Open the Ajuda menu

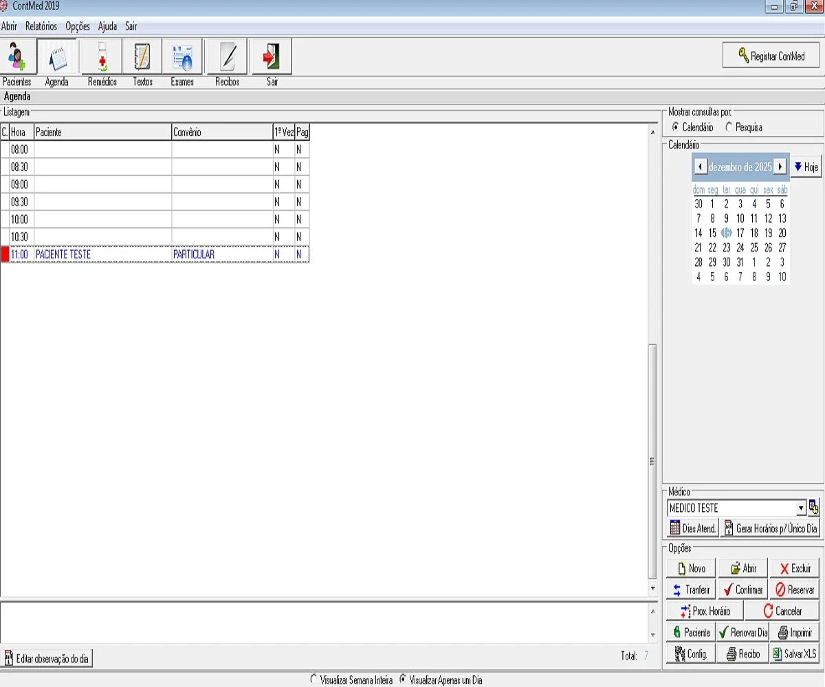point(107,26)
